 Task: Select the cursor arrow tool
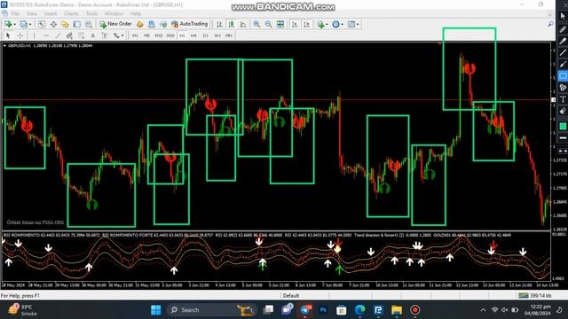8,35
